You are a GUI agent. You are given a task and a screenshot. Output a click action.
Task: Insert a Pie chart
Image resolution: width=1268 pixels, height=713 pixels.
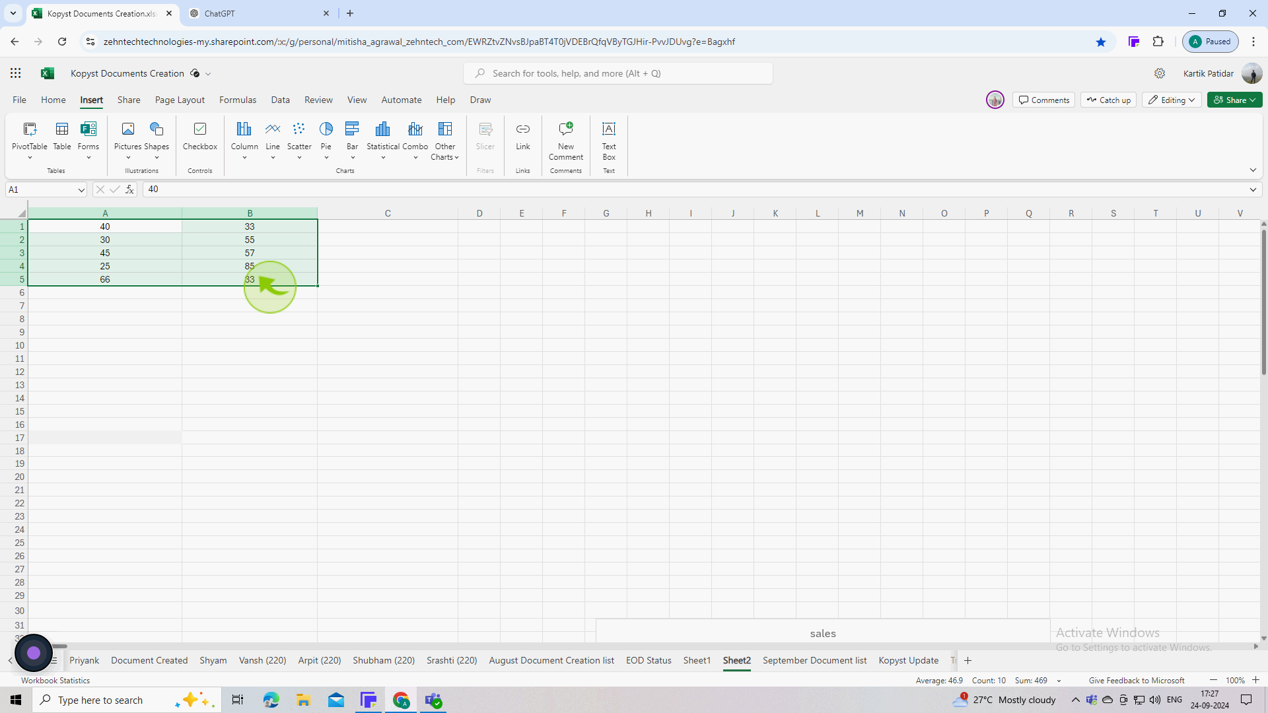(326, 140)
